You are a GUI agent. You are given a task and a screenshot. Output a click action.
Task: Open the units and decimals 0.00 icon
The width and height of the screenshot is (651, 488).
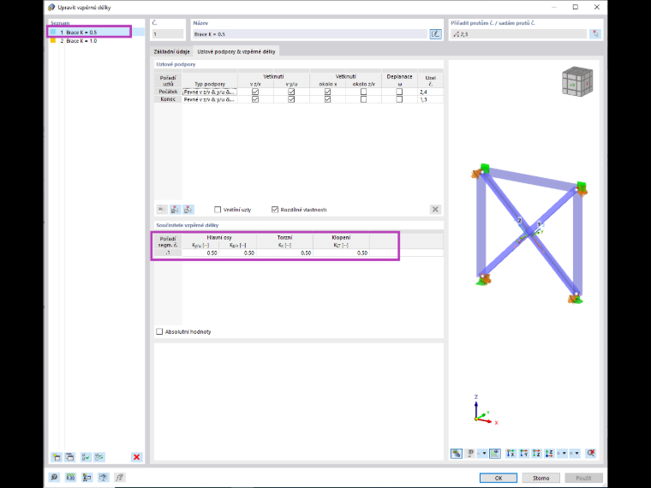70,477
